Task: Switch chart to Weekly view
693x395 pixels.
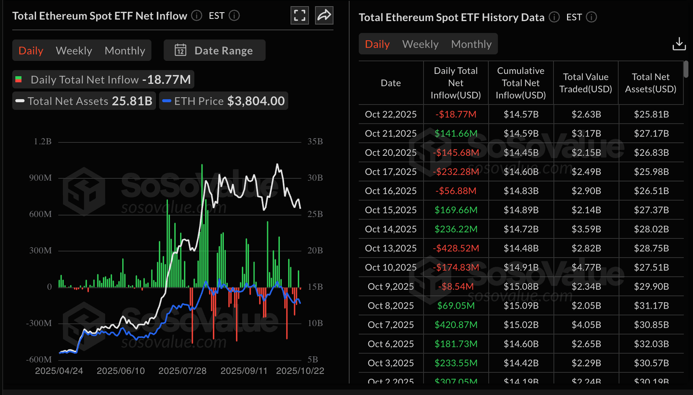Action: (74, 50)
